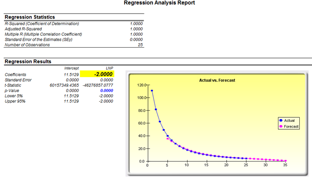This screenshot has width=312, height=179.
Task: Select the Regression Results heading
Action: click(x=28, y=62)
